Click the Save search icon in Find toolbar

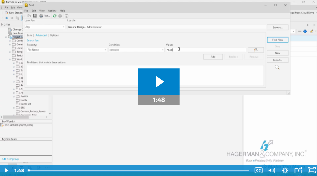[35, 16]
